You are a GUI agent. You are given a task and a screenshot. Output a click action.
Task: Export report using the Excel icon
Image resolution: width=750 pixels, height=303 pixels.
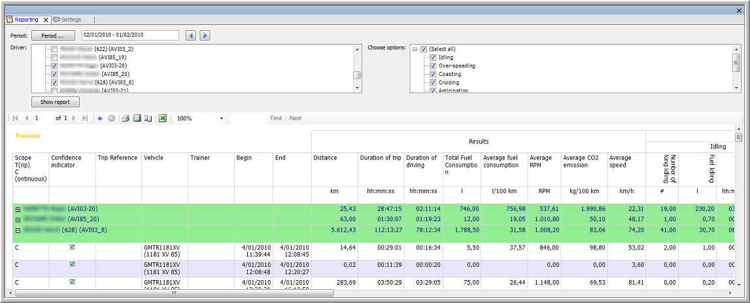point(162,118)
